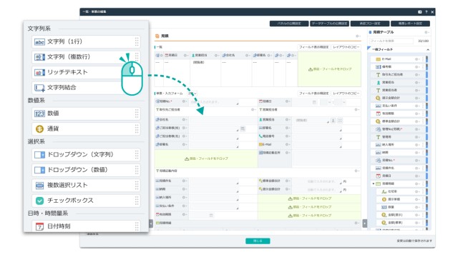
Task: Open the help question mark icon in title bar
Action: [x=427, y=12]
